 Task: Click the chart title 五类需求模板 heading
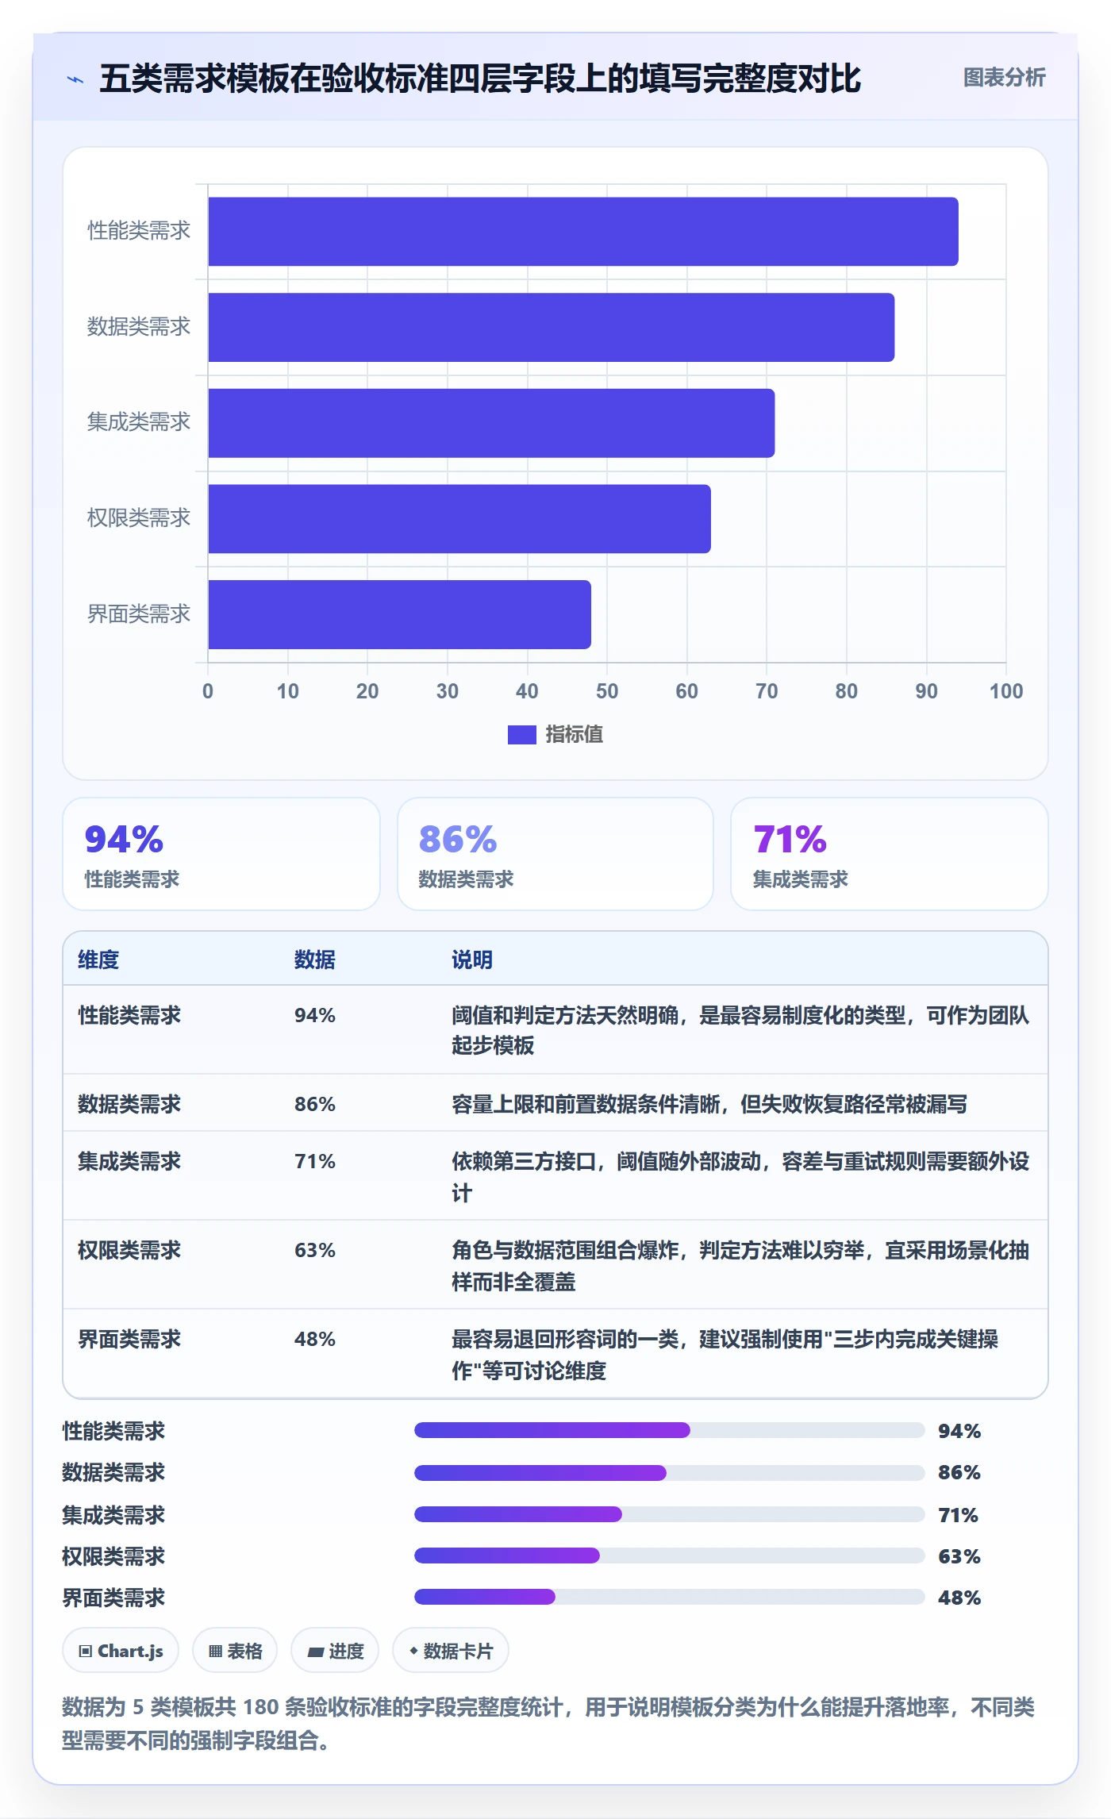click(480, 79)
